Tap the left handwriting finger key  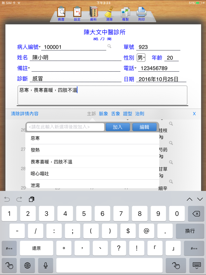click(x=9, y=266)
